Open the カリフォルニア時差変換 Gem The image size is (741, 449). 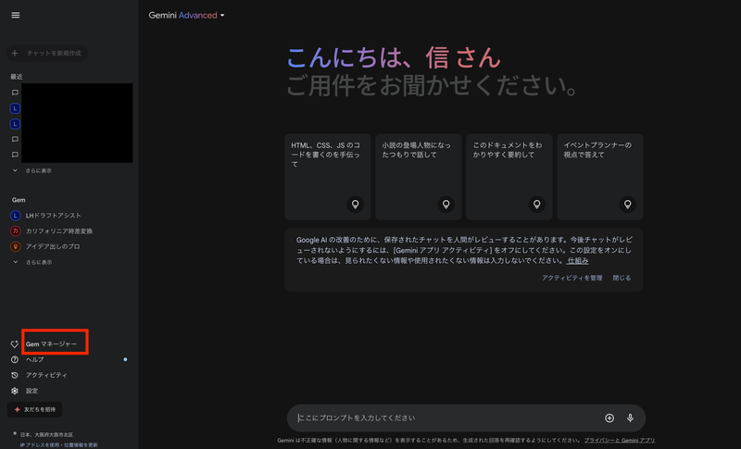pos(59,231)
